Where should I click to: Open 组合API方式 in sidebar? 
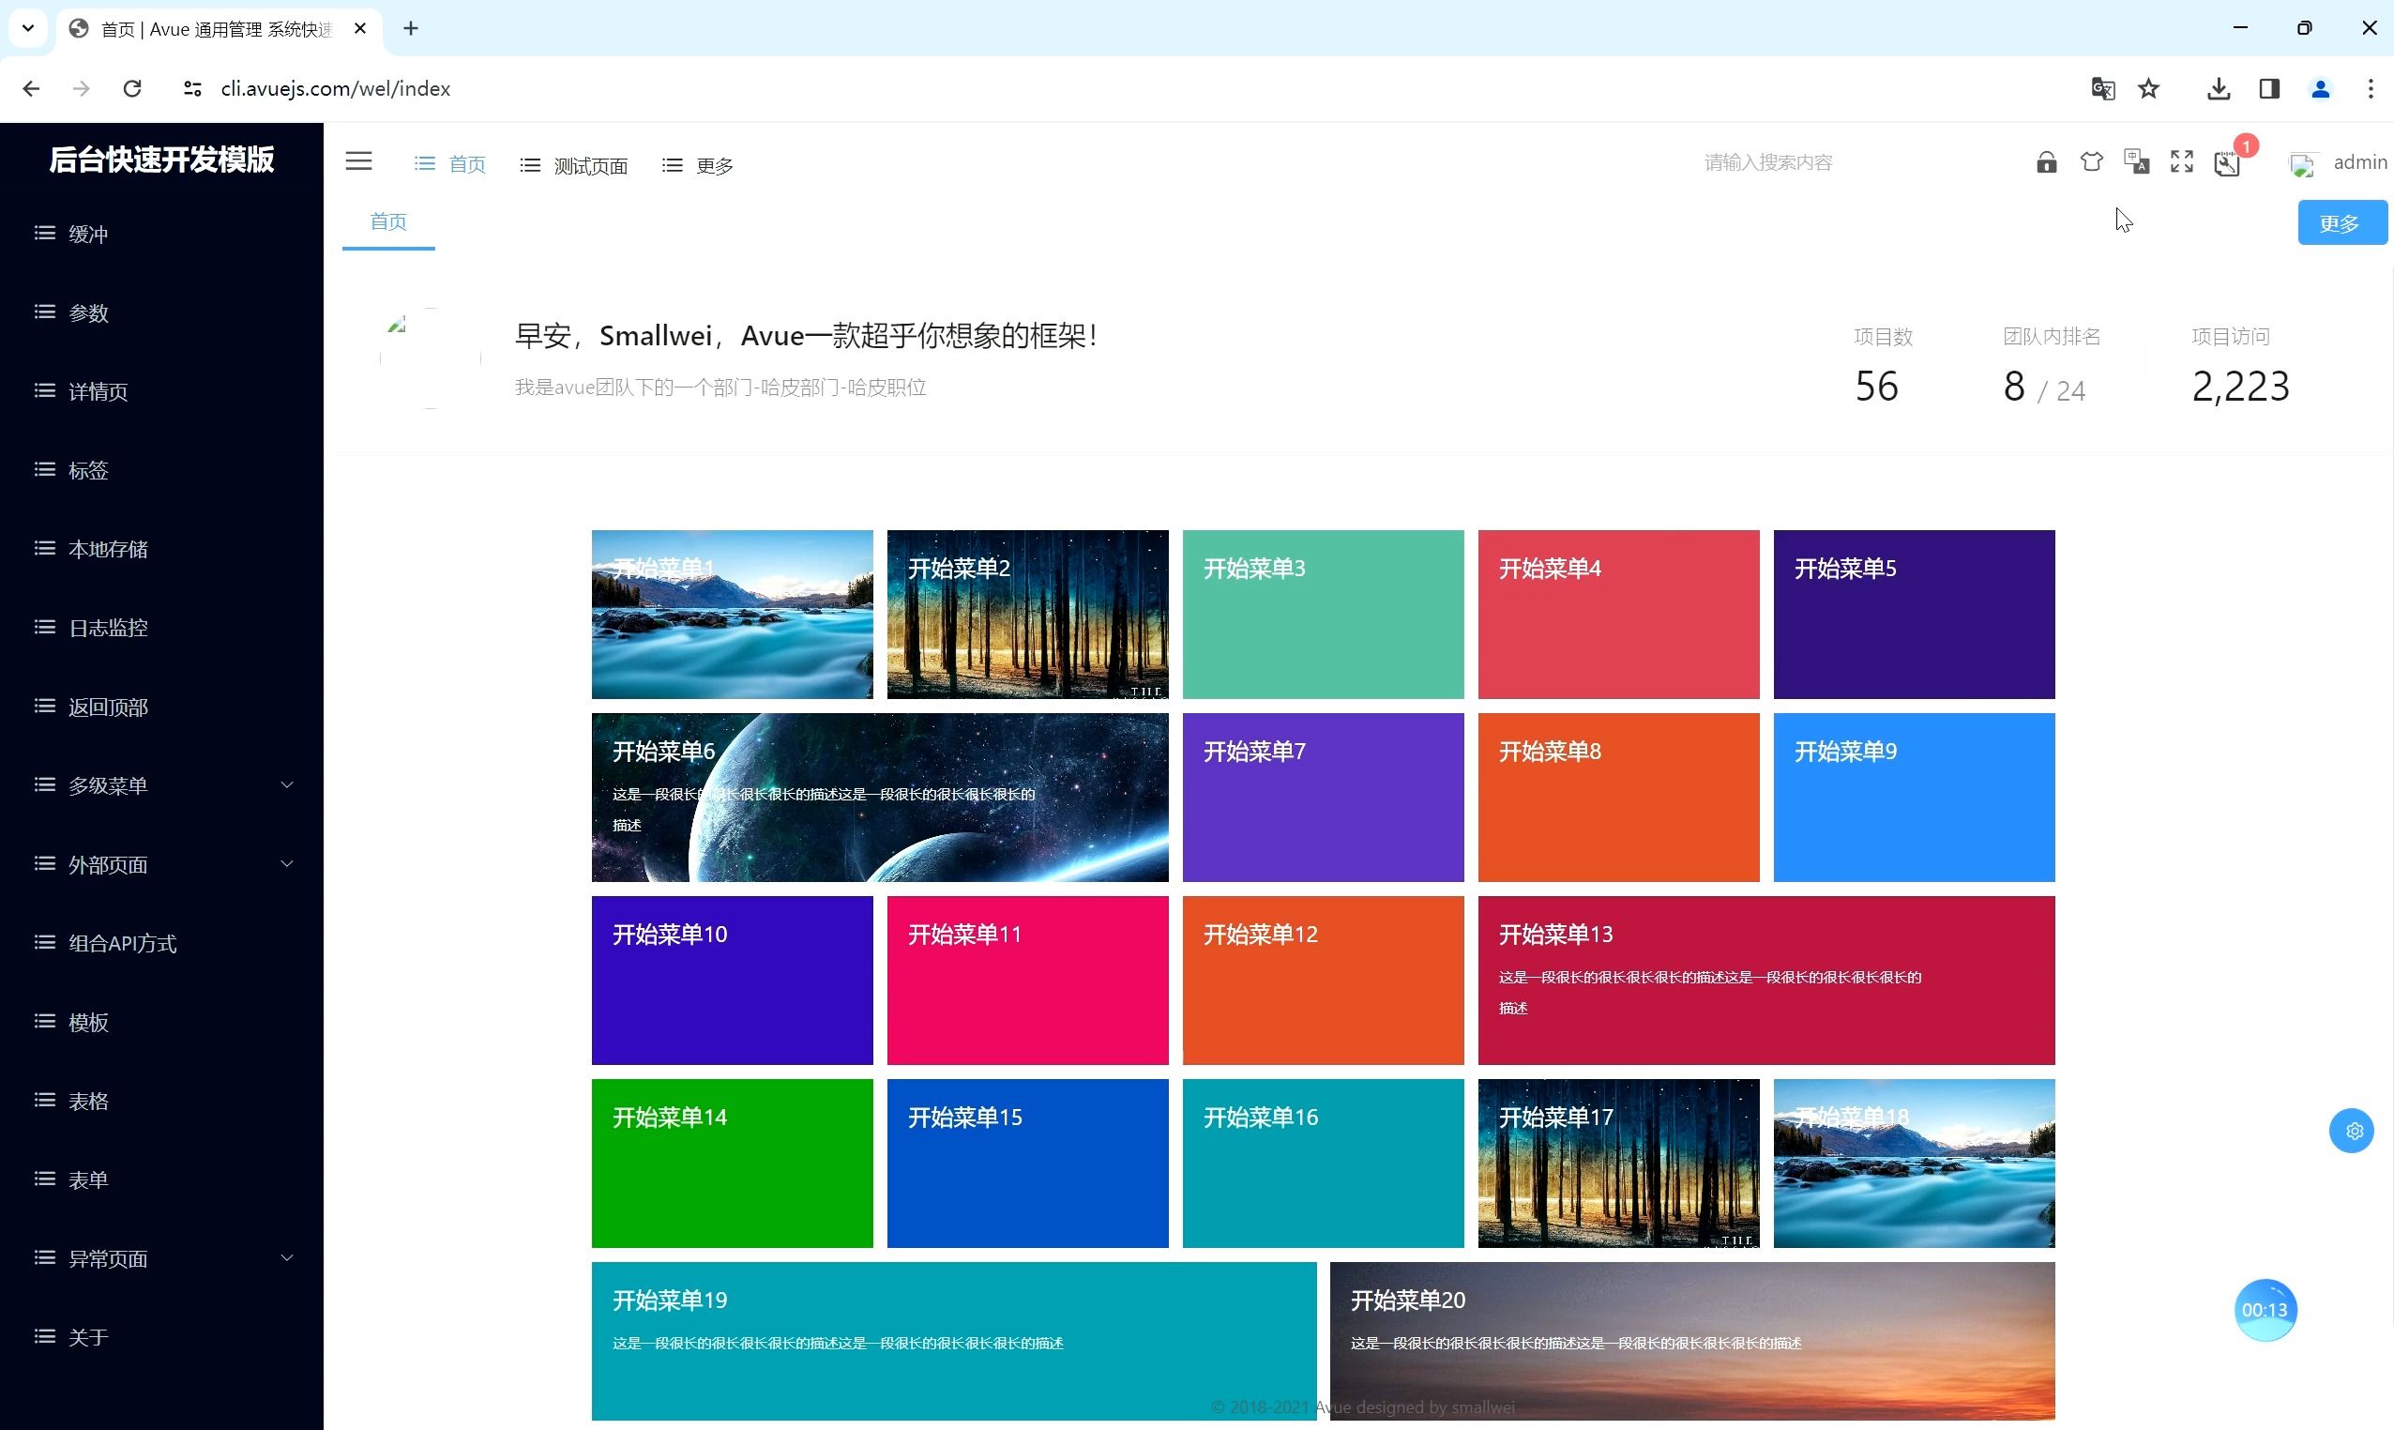point(162,943)
